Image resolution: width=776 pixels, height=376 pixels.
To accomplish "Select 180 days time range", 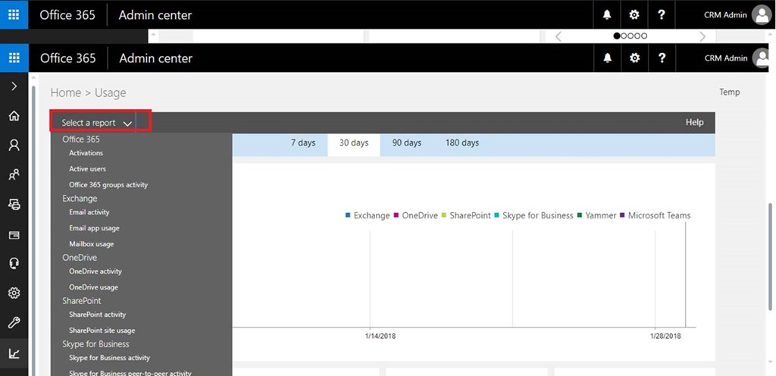I will pos(462,143).
